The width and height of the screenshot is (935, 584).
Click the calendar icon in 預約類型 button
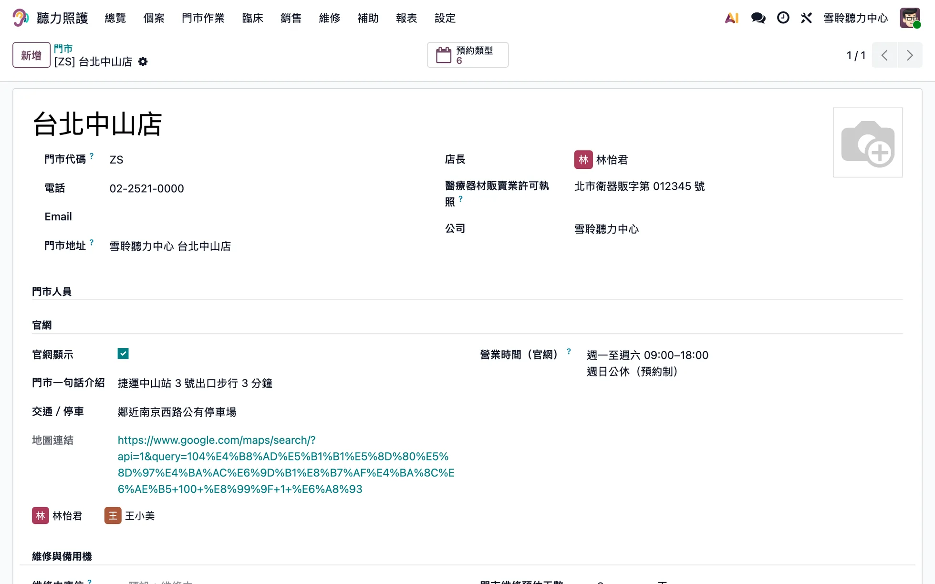point(444,55)
